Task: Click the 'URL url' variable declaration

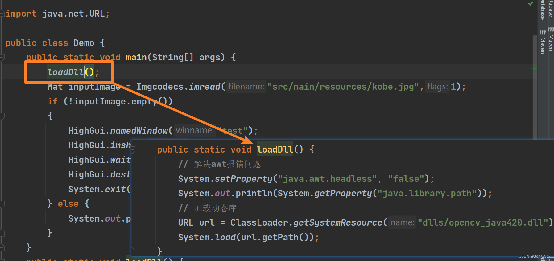Action: tap(196, 222)
